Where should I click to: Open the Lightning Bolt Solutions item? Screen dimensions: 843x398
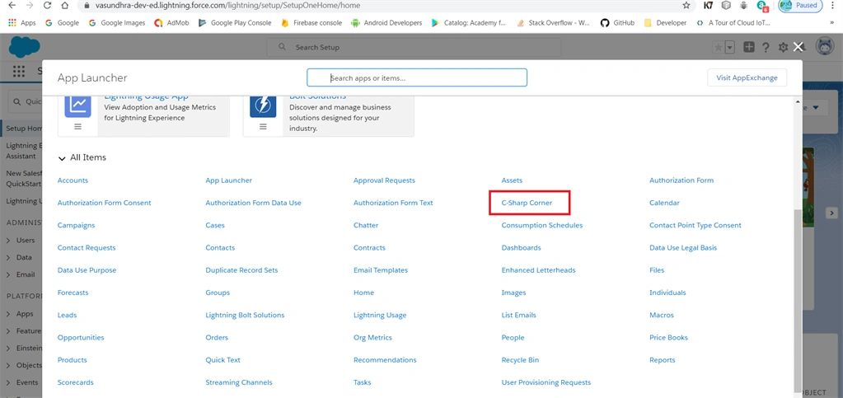tap(245, 315)
